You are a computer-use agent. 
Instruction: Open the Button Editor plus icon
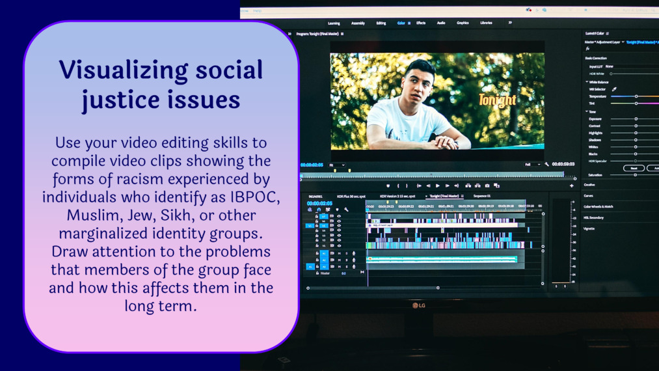coord(572,185)
